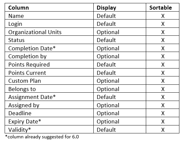Select the Login row cell
Image resolution: width=195 pixels, height=141 pixels.
pos(49,23)
